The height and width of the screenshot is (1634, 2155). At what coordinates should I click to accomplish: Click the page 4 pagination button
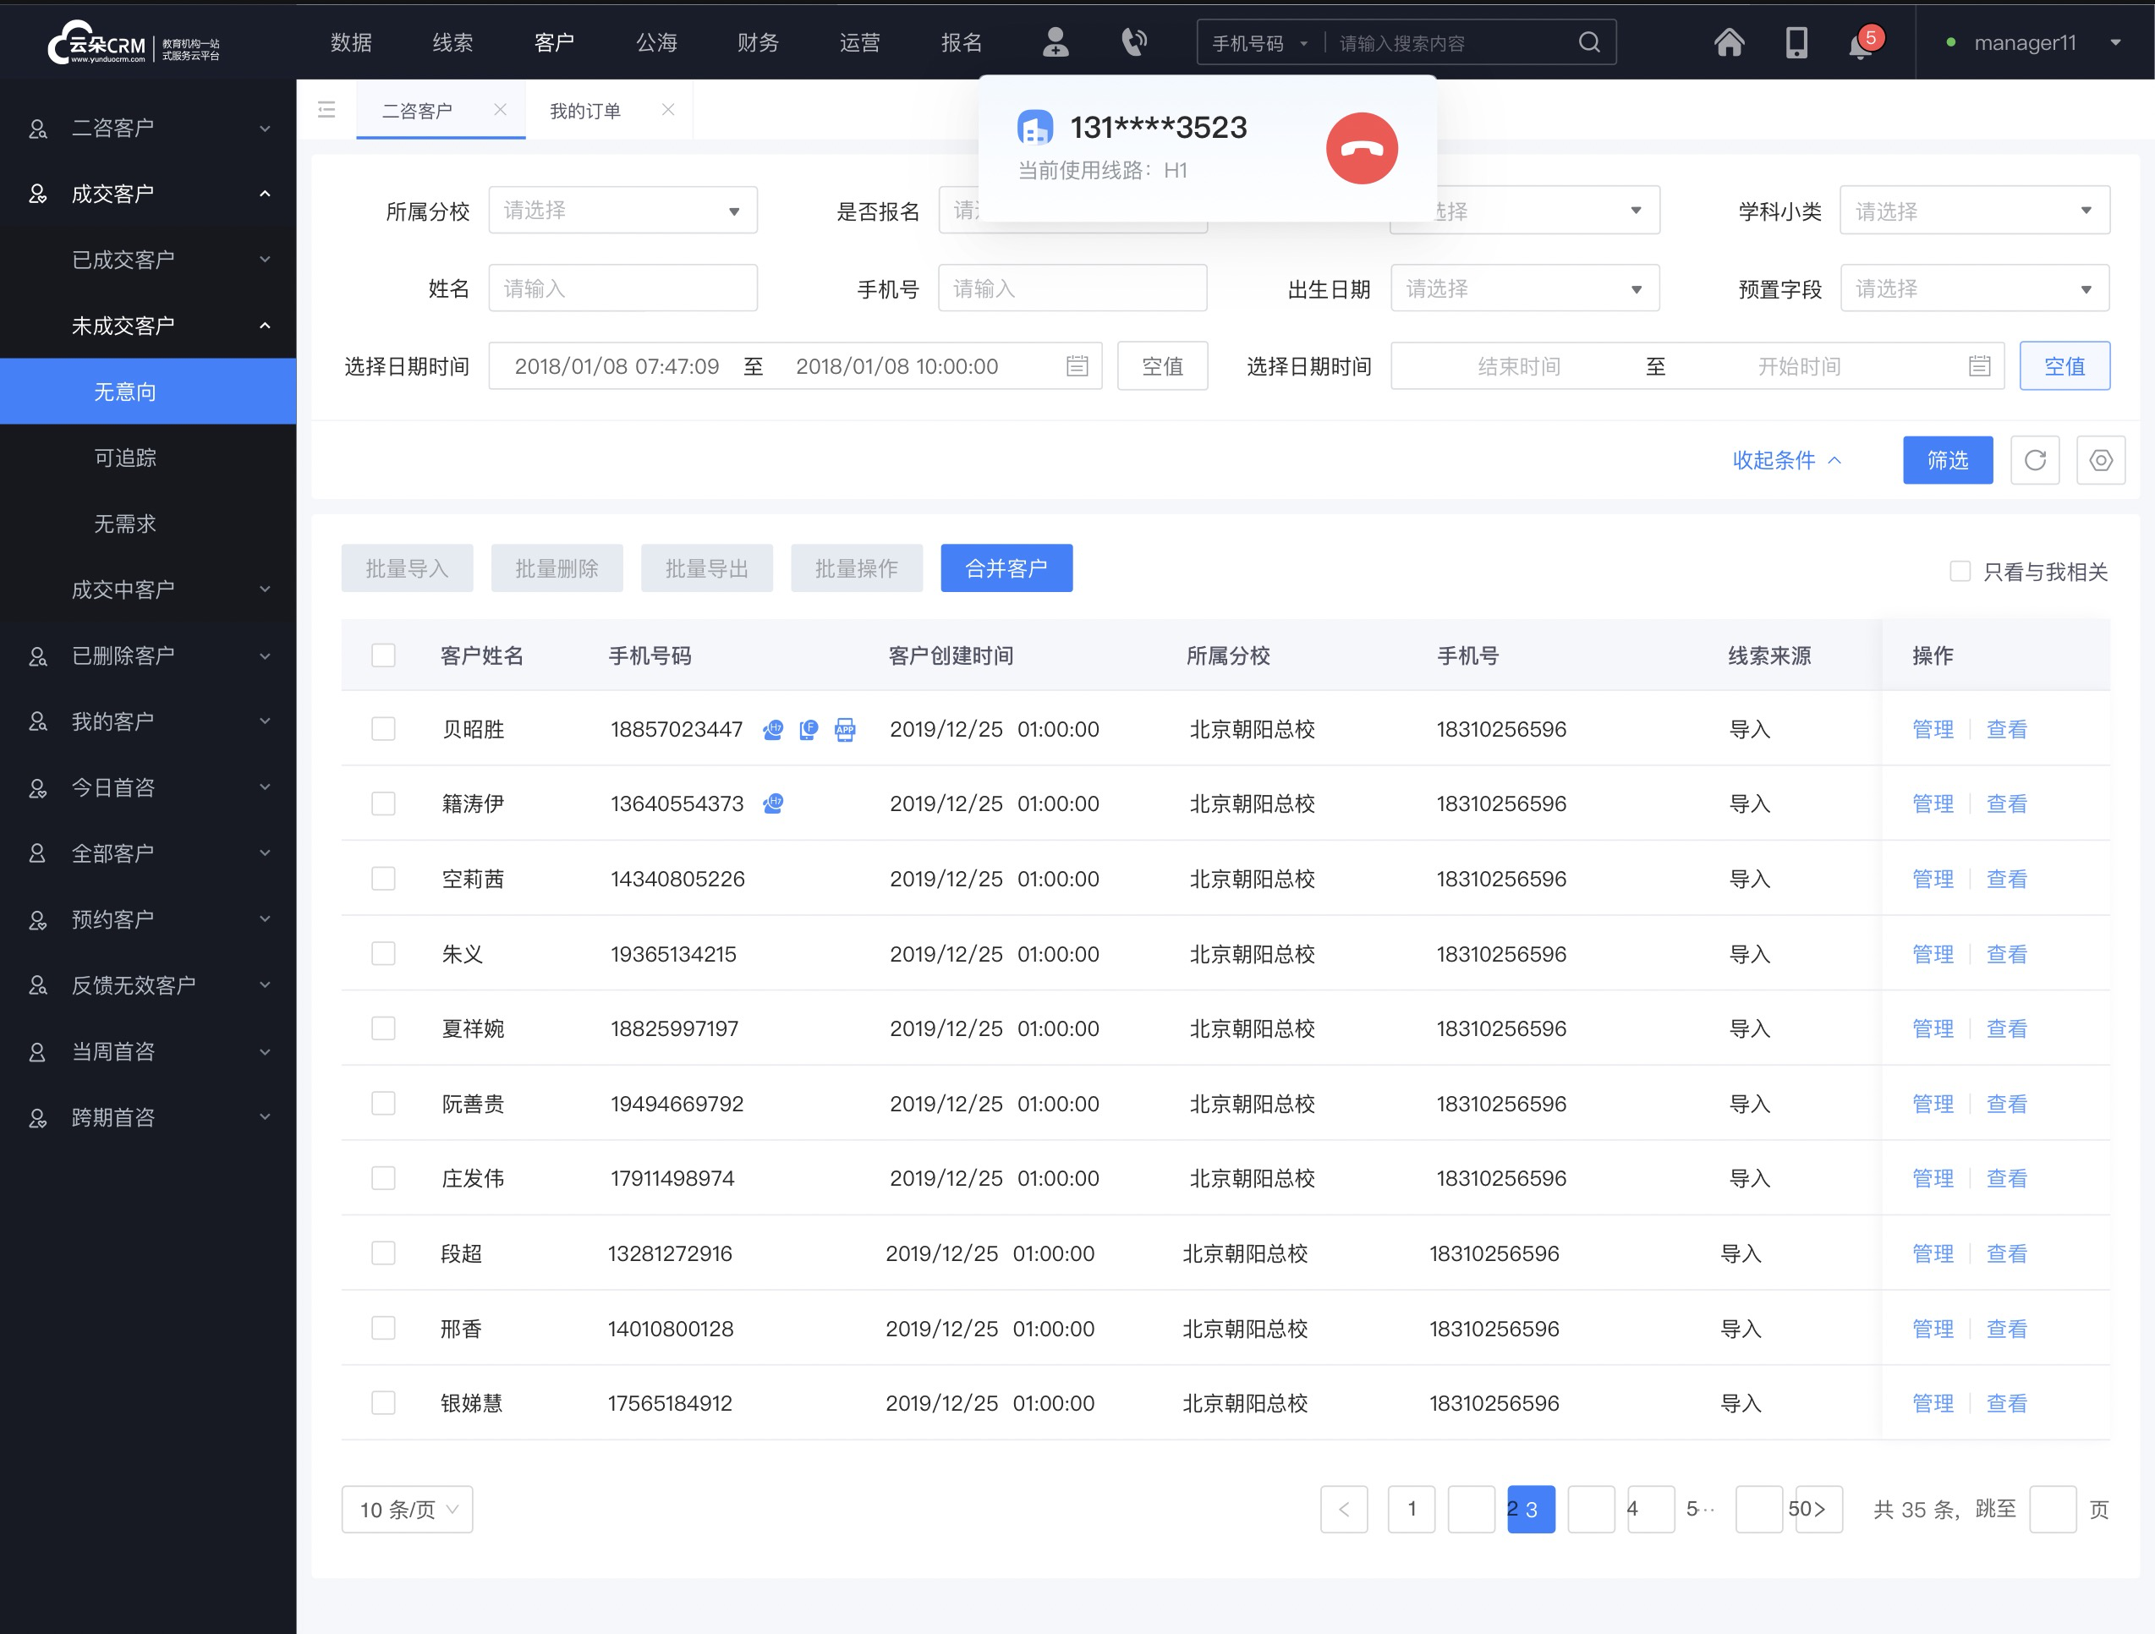pos(1630,1509)
